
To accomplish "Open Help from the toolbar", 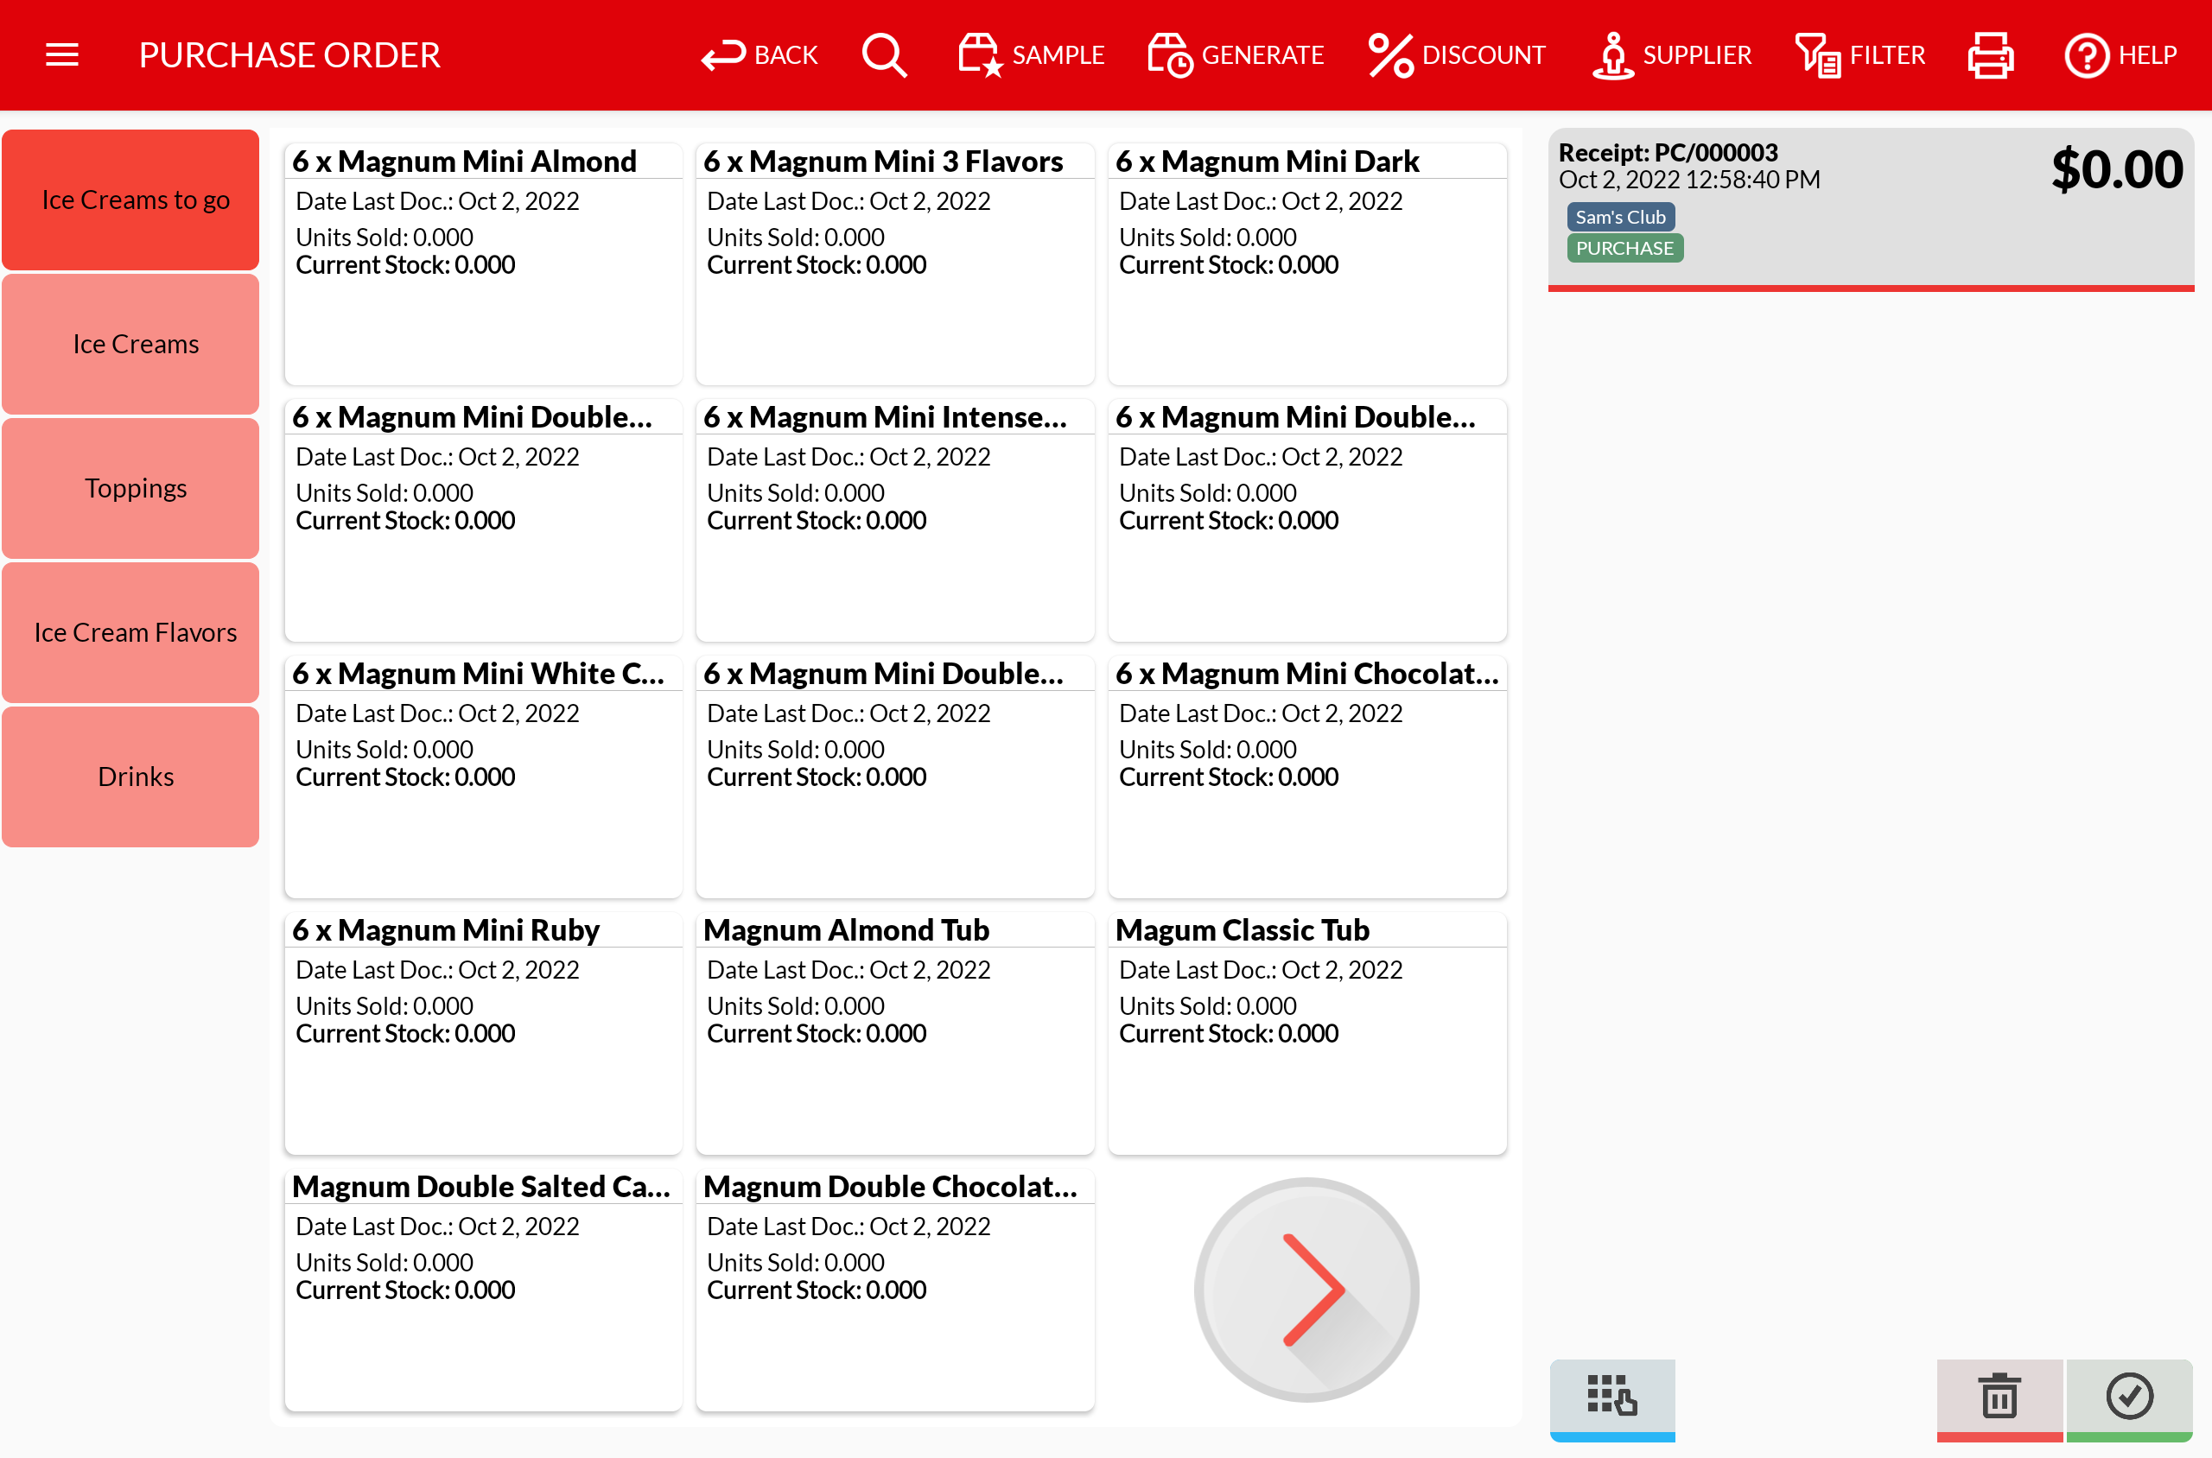I will point(2120,55).
